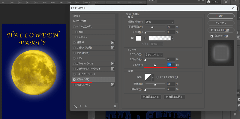Viewport: 240px width, 119px height.
Task: Click the ノイズ value field
Action: 171,32
